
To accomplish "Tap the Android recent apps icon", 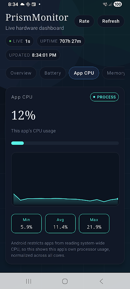I will click(29, 281).
